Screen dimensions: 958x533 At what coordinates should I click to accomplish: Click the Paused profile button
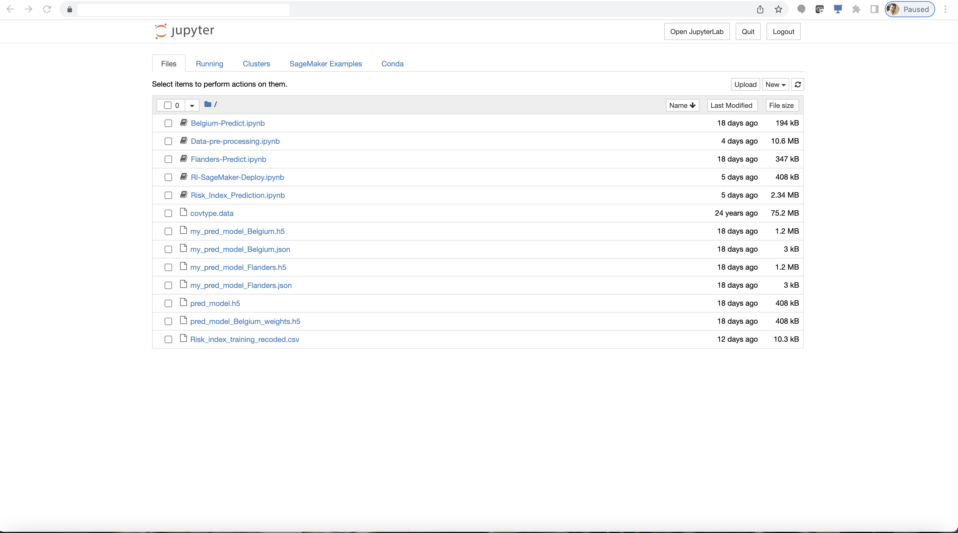tap(910, 9)
